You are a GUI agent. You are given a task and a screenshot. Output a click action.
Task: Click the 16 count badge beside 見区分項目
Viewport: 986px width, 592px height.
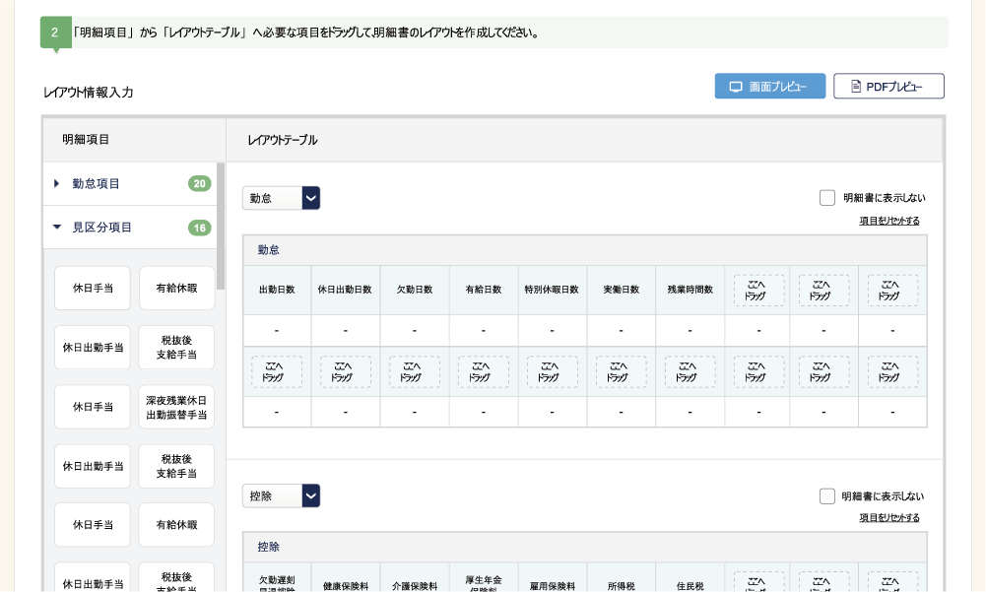click(x=200, y=227)
